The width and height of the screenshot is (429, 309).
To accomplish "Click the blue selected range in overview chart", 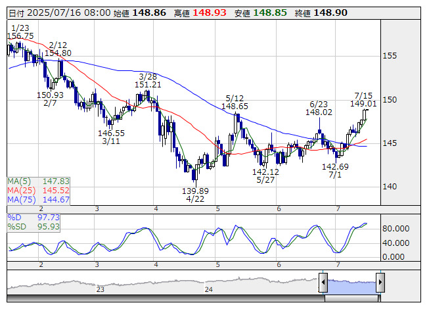I will [x=351, y=284].
